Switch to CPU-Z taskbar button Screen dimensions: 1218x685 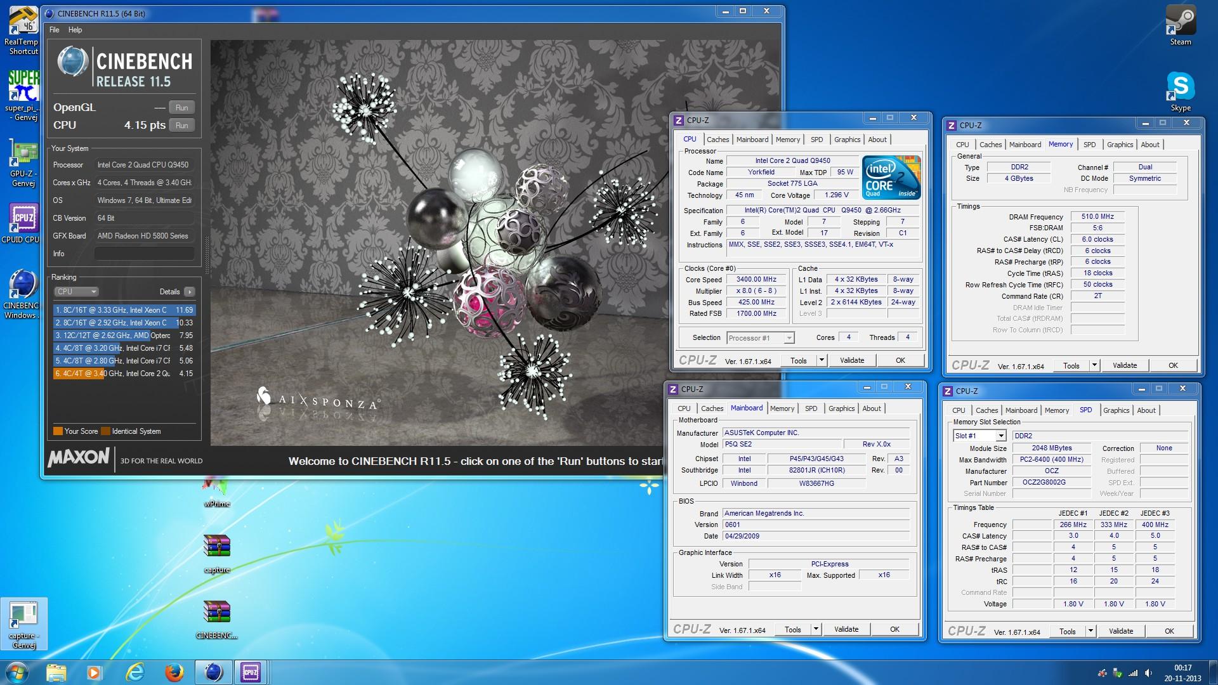pyautogui.click(x=251, y=672)
